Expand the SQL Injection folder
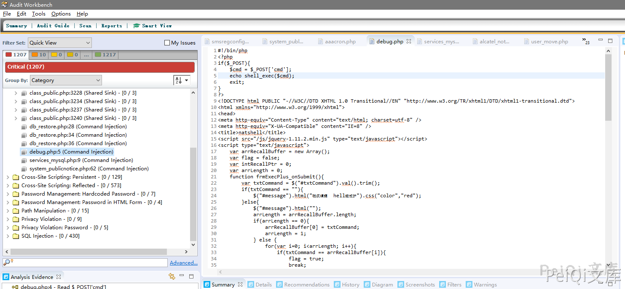This screenshot has height=289, width=625. tap(8, 236)
